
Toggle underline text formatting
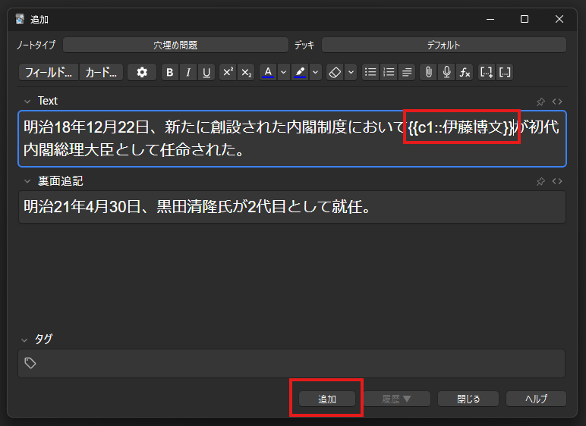(x=206, y=73)
